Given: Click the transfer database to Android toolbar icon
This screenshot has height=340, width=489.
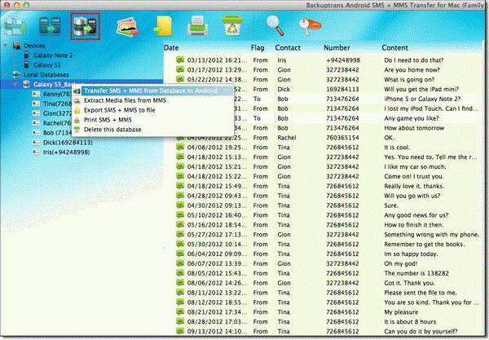Looking at the screenshot, I should (85, 26).
